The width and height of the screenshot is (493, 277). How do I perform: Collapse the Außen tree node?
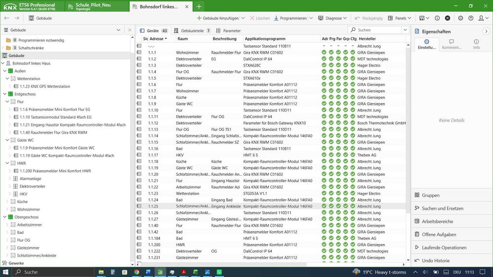[x=5, y=71]
